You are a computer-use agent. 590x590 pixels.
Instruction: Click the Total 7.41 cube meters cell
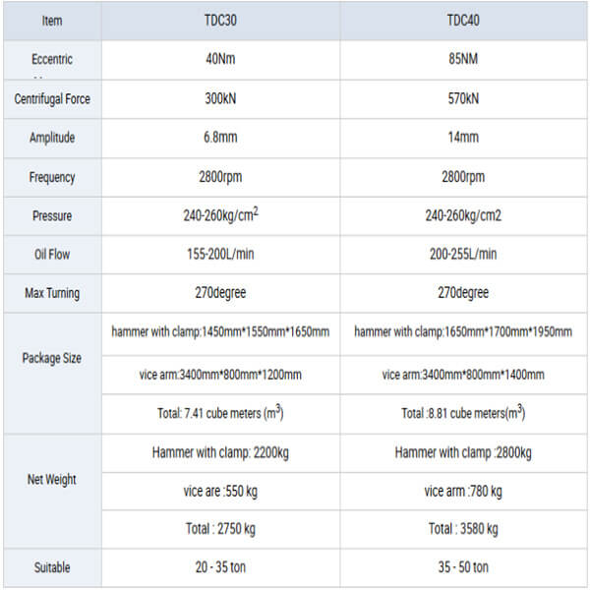pos(219,414)
